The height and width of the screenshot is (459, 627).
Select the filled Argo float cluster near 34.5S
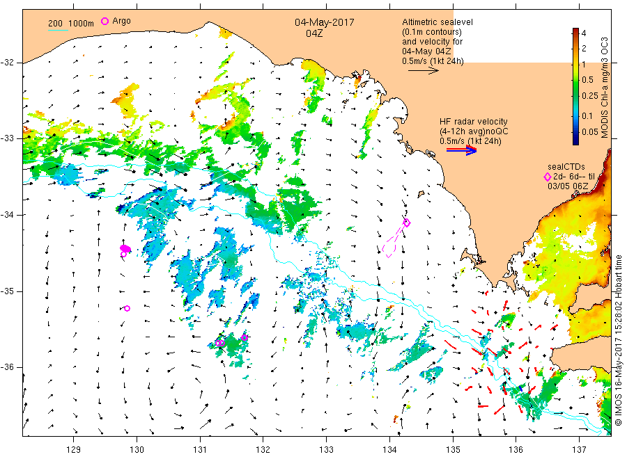[x=125, y=249]
